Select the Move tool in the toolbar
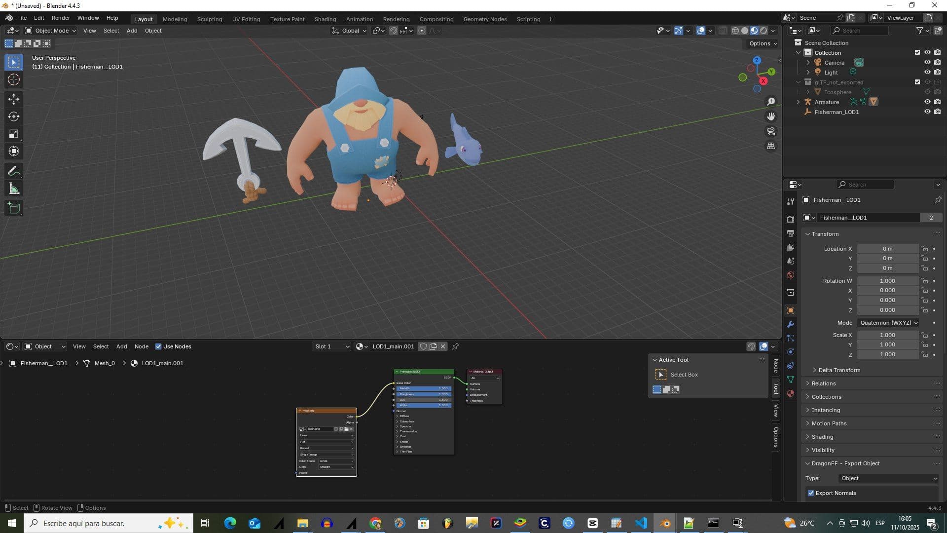947x533 pixels. tap(14, 99)
